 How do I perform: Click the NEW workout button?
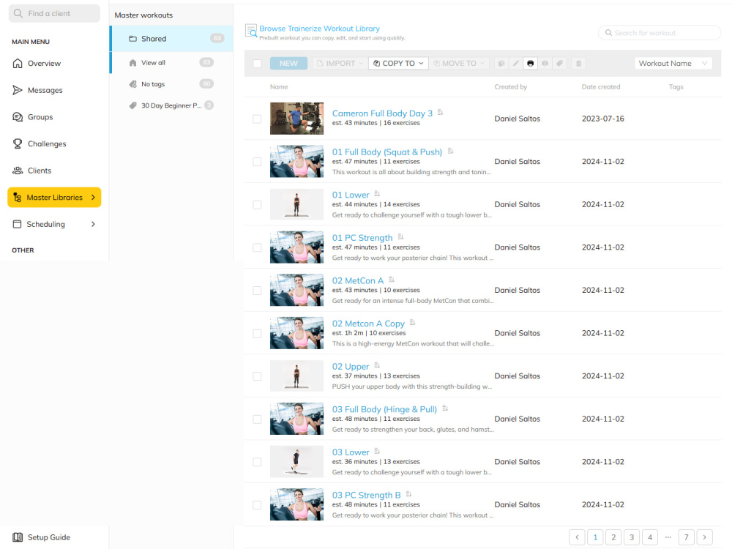point(288,64)
